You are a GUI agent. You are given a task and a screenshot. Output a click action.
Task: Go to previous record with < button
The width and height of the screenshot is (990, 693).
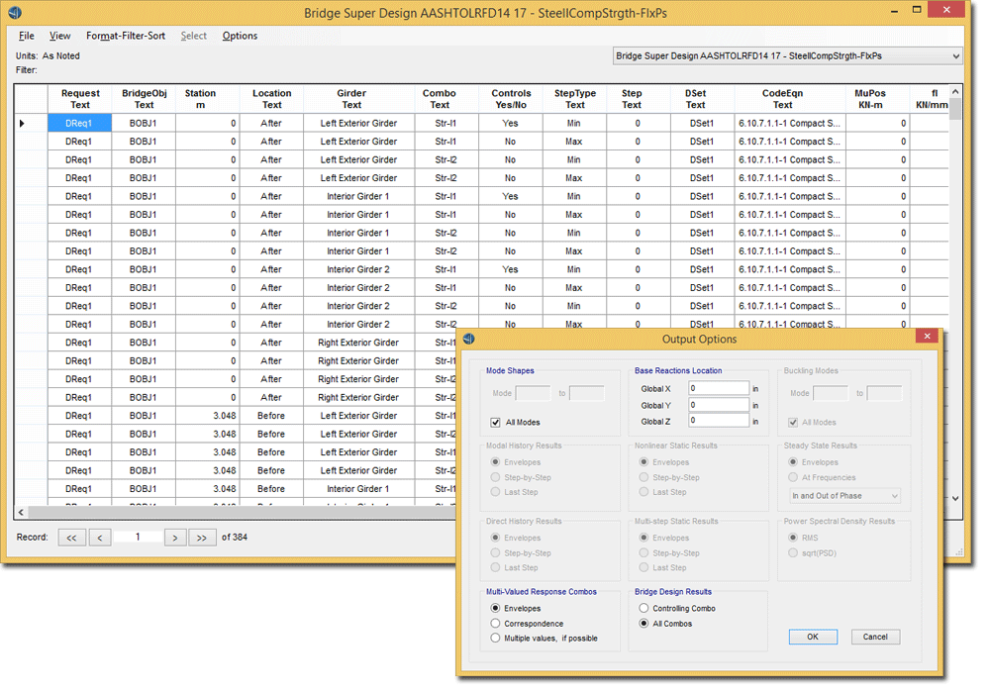(x=100, y=538)
